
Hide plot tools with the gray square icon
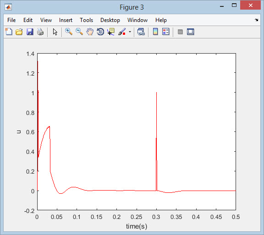(x=180, y=32)
